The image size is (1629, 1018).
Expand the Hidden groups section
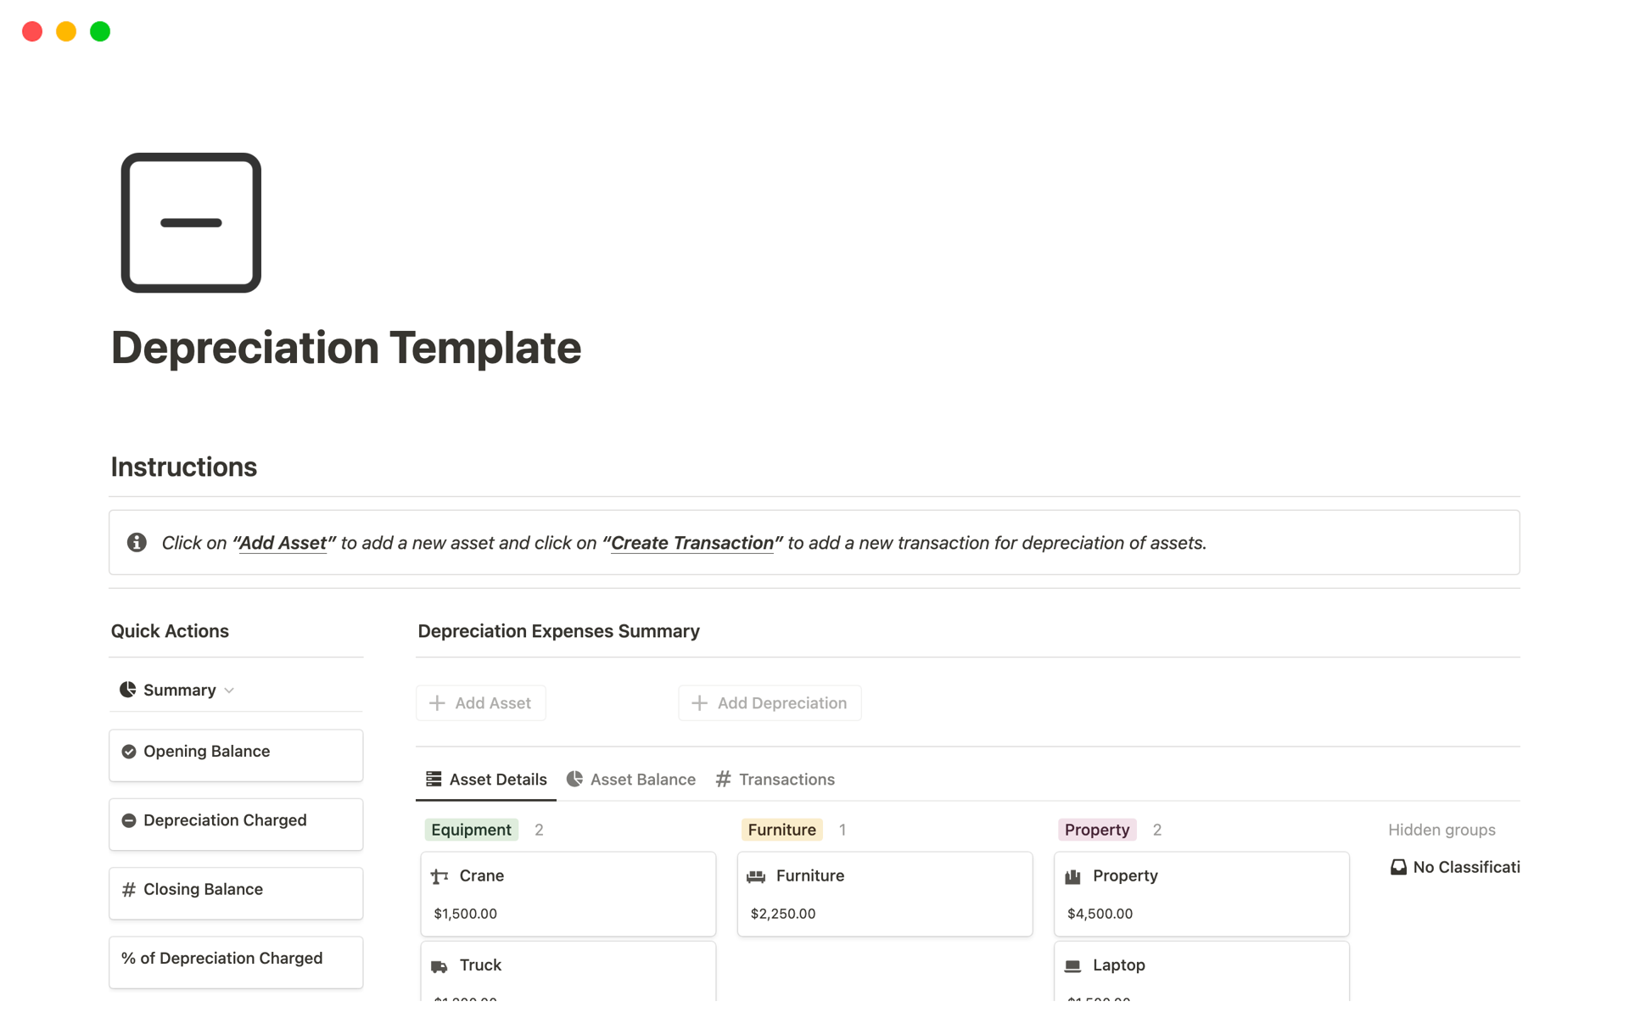1442,829
